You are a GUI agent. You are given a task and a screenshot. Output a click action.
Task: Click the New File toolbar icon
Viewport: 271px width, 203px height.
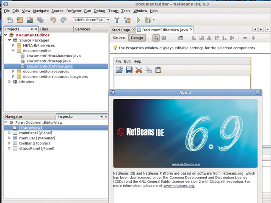[10, 20]
